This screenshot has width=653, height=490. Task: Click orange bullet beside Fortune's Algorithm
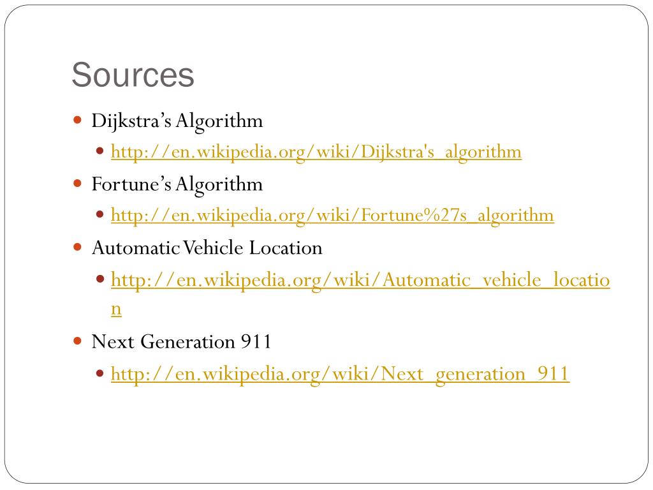[x=77, y=183]
